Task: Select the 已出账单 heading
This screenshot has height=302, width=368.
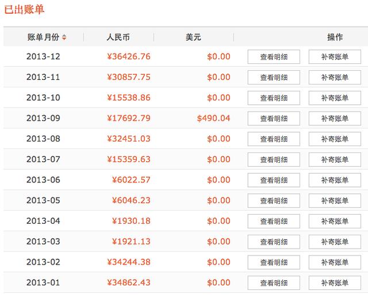Action: pos(24,10)
